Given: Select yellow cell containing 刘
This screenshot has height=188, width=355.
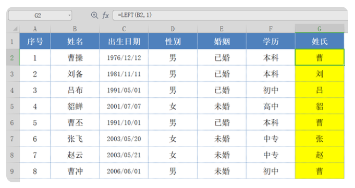Looking at the screenshot, I should pos(320,74).
